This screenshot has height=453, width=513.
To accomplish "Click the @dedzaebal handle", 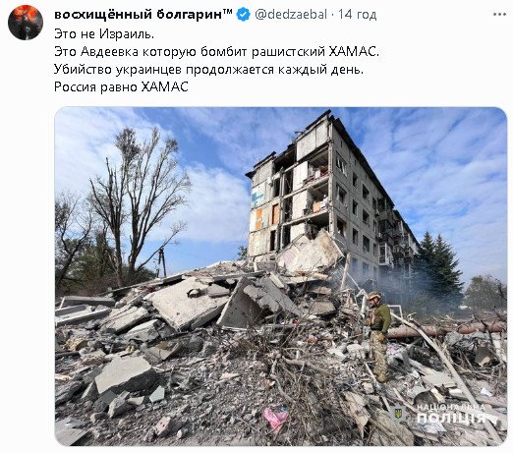I will click(291, 15).
